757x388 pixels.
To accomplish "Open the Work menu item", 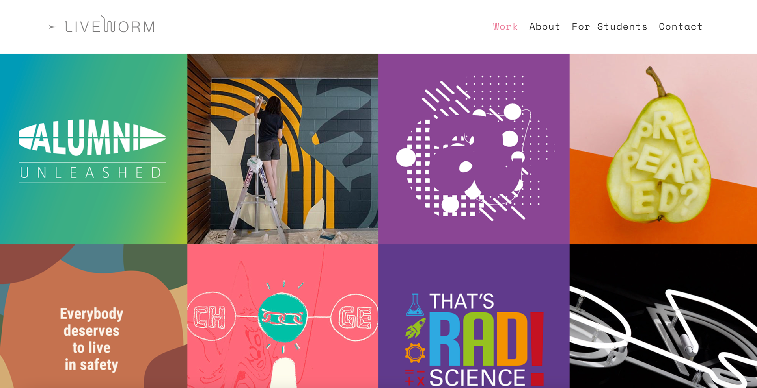I will 505,26.
